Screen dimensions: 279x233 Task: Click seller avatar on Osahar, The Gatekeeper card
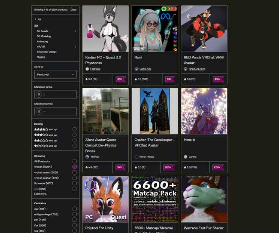coord(136,157)
